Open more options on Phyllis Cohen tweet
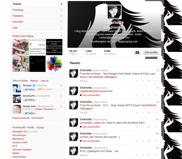Image resolution: width=182 pixels, height=159 pixels. [x=156, y=81]
